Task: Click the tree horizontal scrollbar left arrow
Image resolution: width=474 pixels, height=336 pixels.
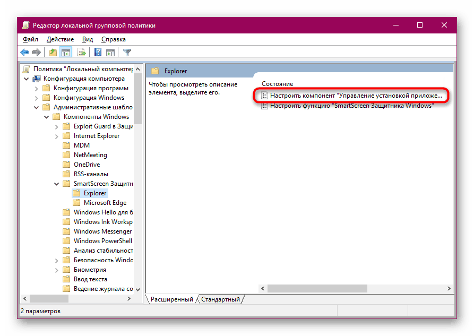Action: pos(25,298)
